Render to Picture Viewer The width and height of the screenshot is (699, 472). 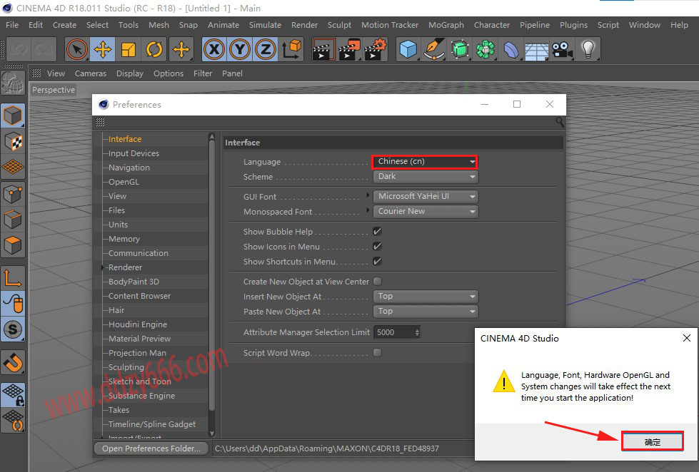coord(349,49)
